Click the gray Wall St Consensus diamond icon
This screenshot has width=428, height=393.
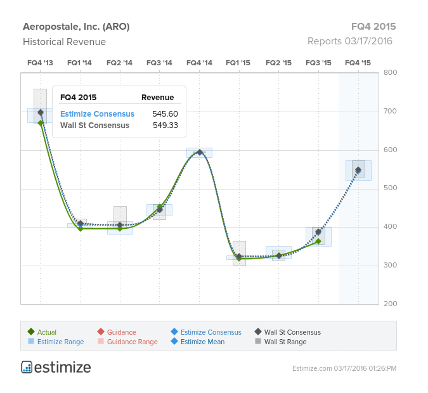[x=258, y=332]
